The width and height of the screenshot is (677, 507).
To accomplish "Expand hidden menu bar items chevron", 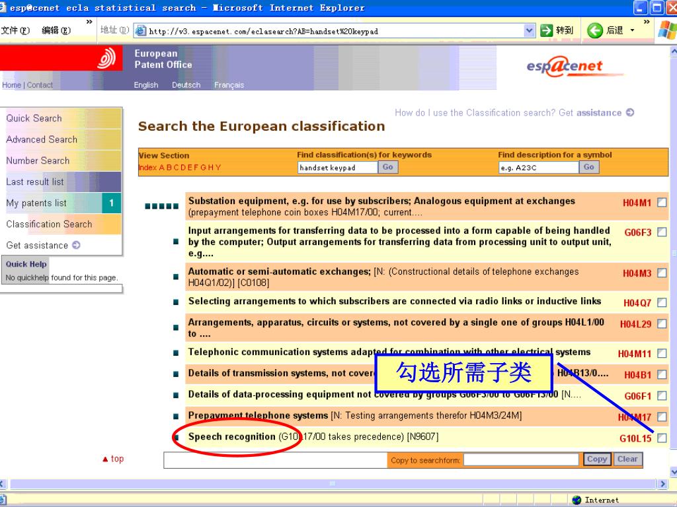I will pyautogui.click(x=89, y=22).
